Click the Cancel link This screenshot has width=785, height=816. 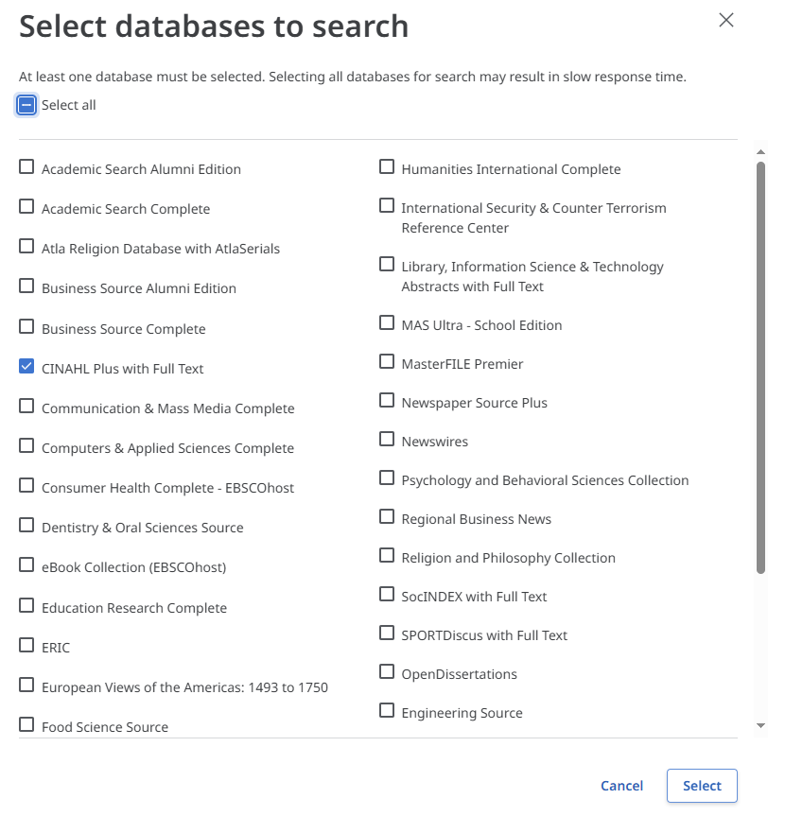click(x=621, y=786)
